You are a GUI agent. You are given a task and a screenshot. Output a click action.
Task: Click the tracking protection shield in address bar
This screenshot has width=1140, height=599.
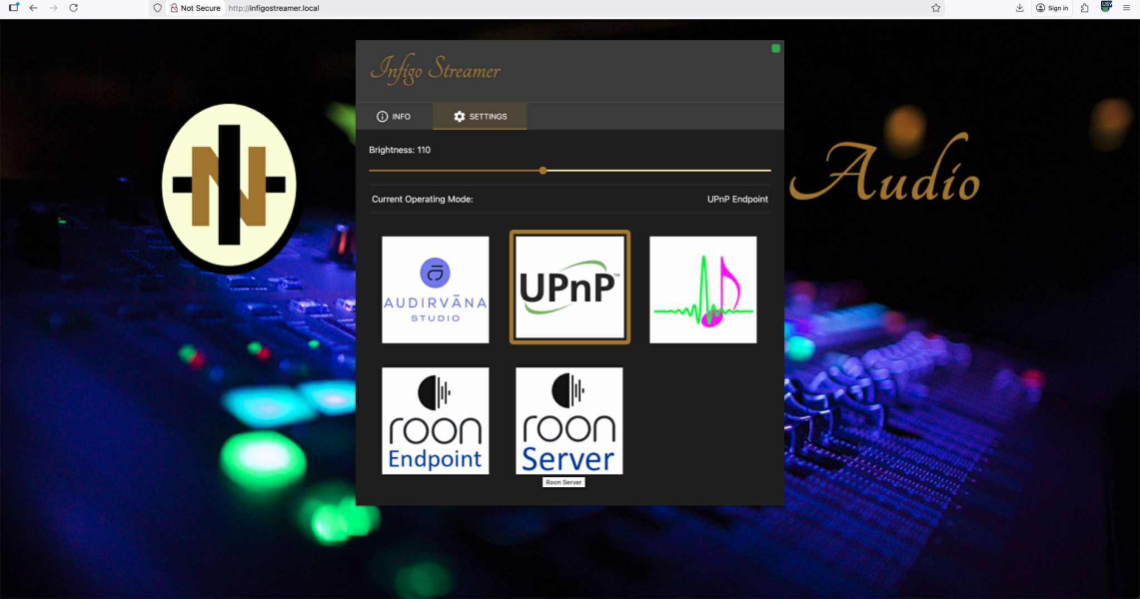tap(157, 8)
